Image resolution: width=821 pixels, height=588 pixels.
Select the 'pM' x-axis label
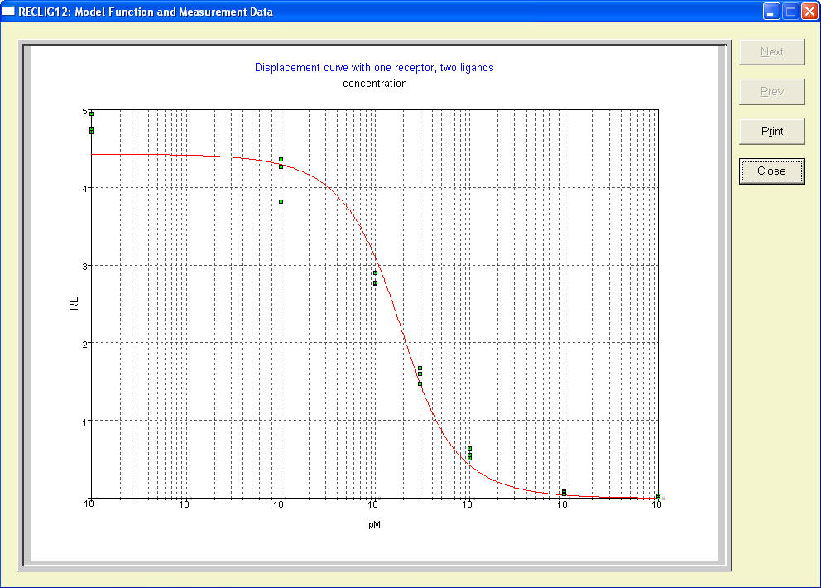(x=375, y=525)
